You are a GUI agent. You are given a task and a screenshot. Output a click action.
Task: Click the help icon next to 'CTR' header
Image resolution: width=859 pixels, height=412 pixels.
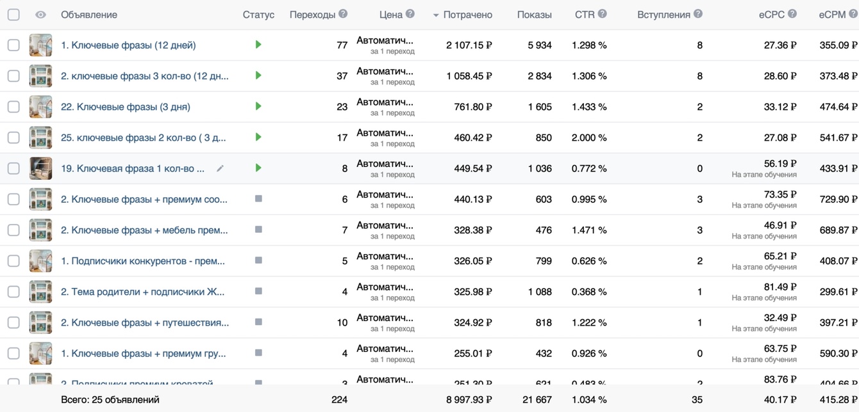603,14
